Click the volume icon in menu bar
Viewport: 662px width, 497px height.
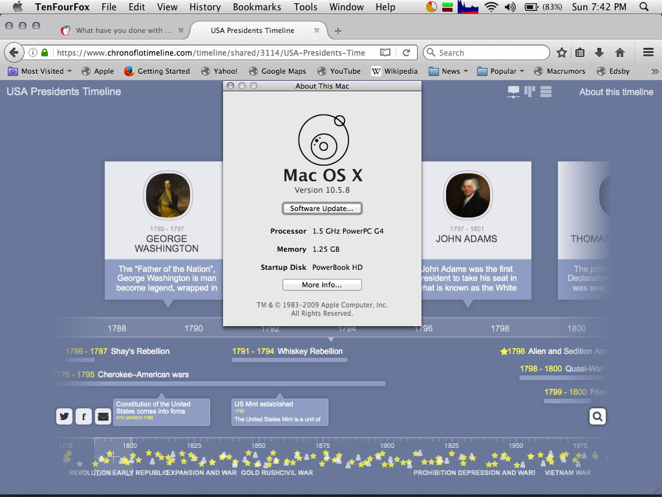511,6
